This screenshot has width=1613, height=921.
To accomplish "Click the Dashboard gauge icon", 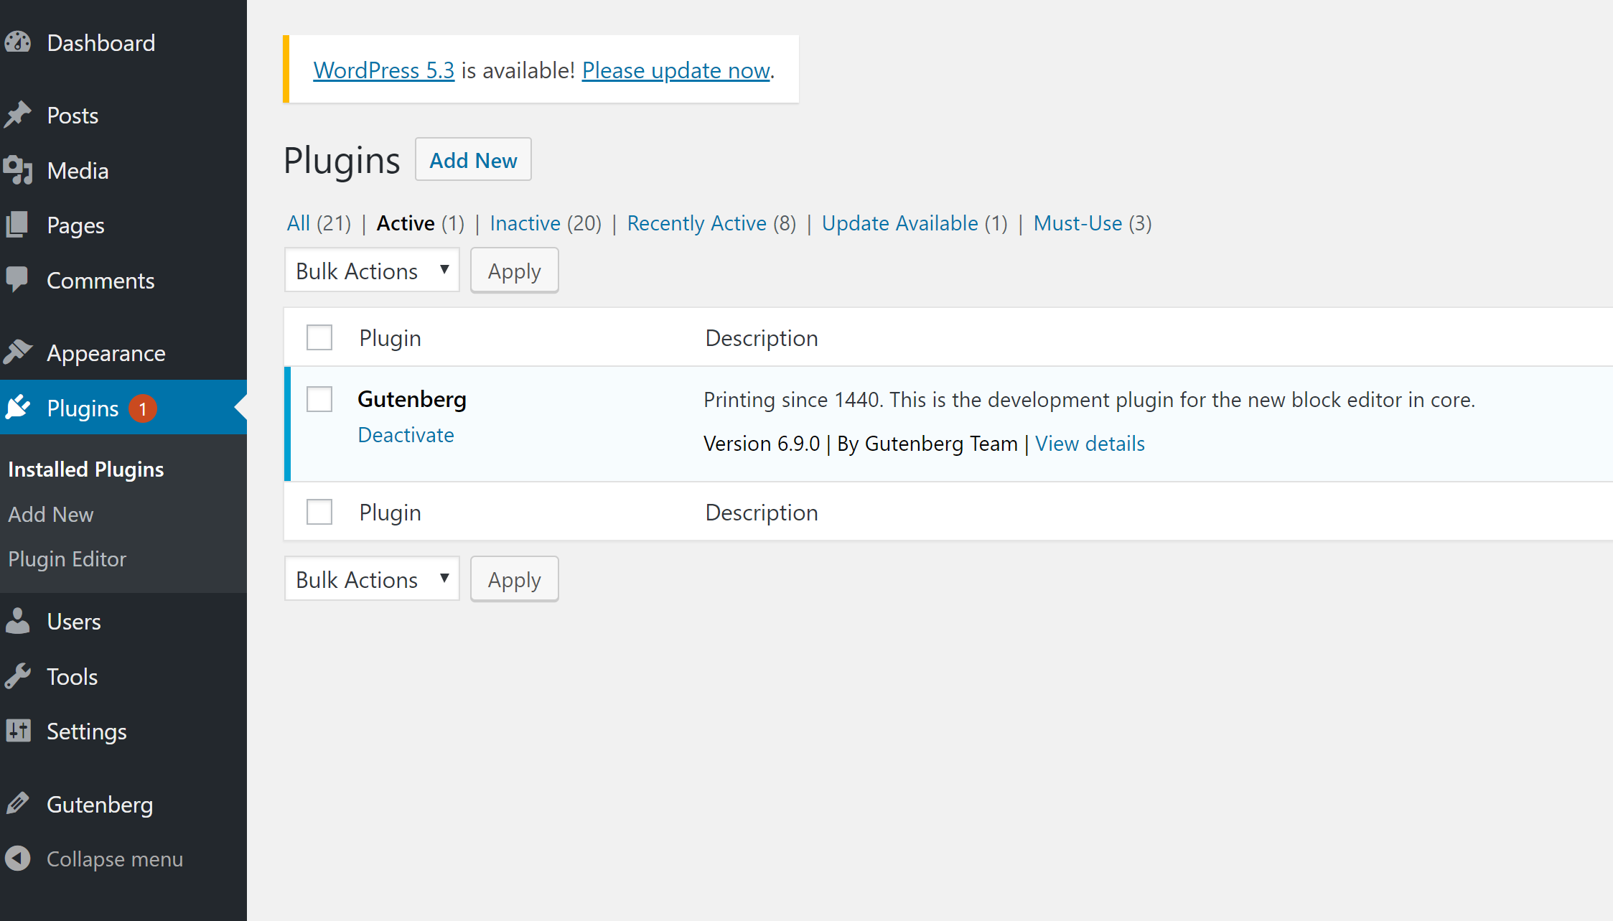I will [x=18, y=42].
